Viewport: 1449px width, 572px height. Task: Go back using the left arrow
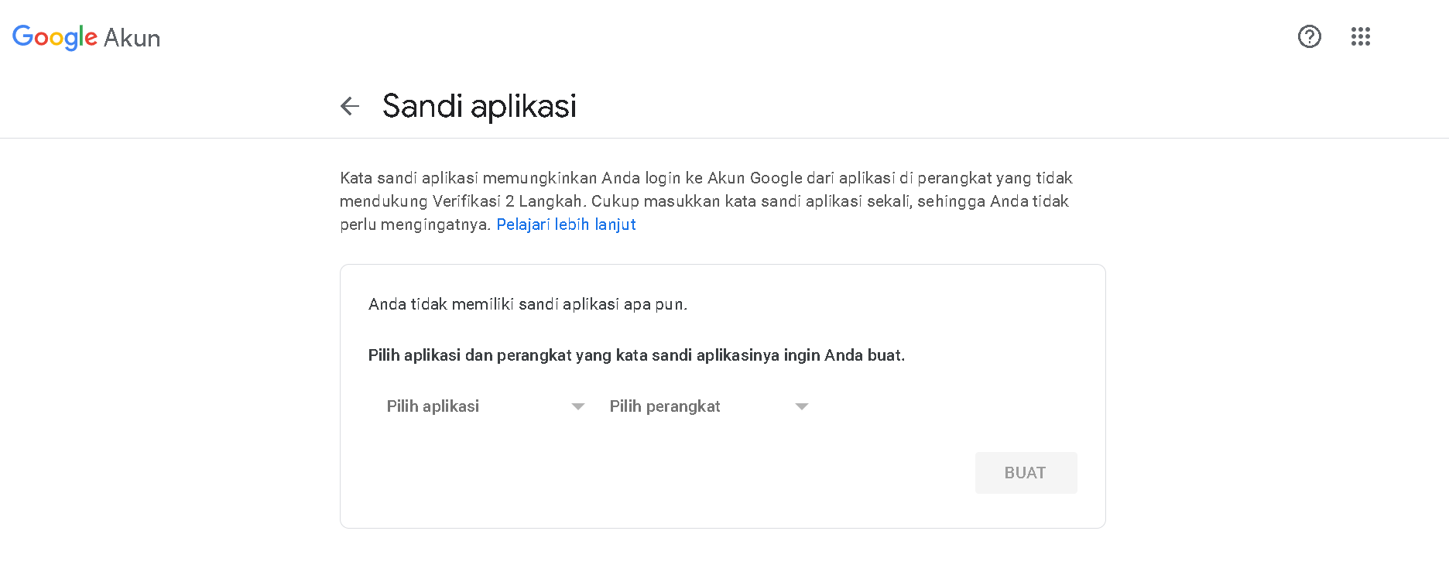coord(350,106)
